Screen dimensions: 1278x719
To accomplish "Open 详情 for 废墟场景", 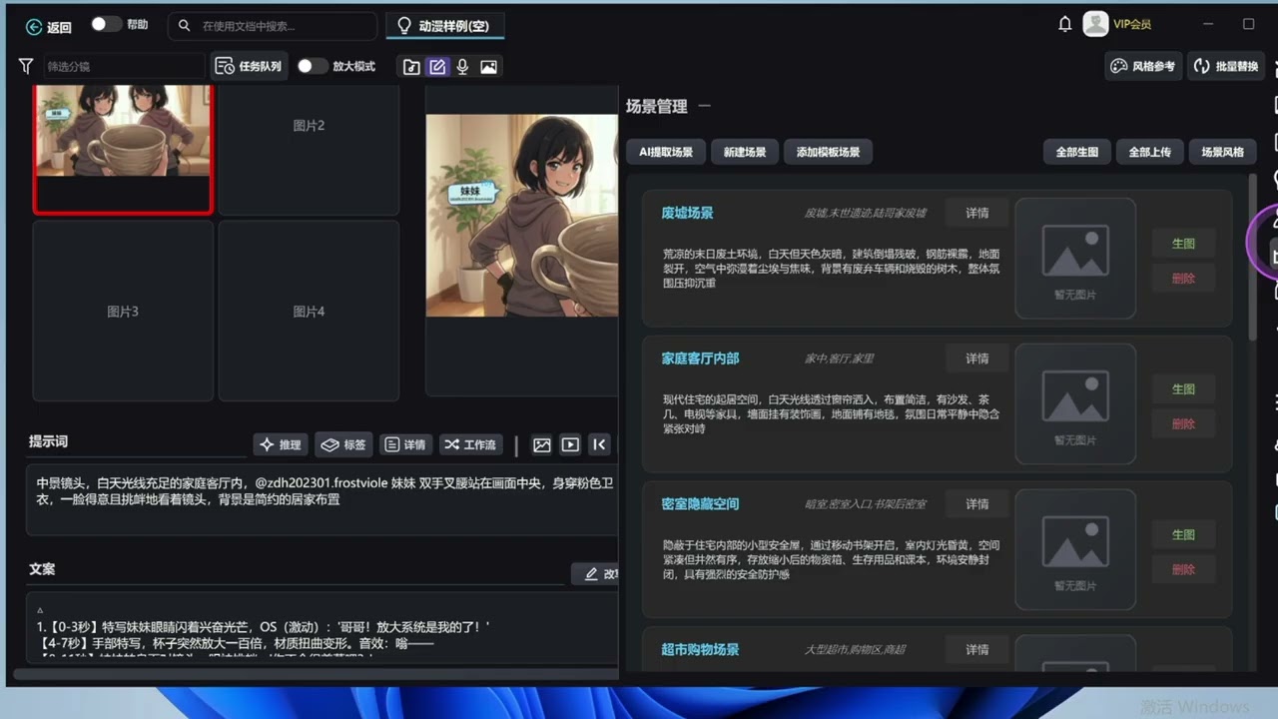I will click(976, 213).
